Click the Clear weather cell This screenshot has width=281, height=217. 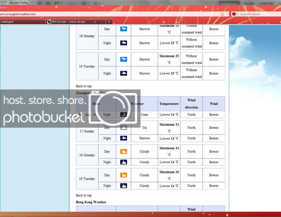[x=144, y=115]
